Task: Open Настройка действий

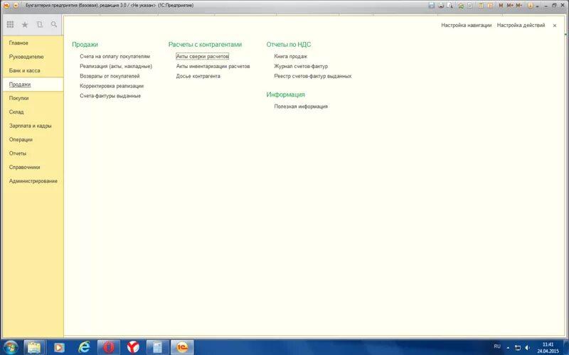Action: coord(521,25)
